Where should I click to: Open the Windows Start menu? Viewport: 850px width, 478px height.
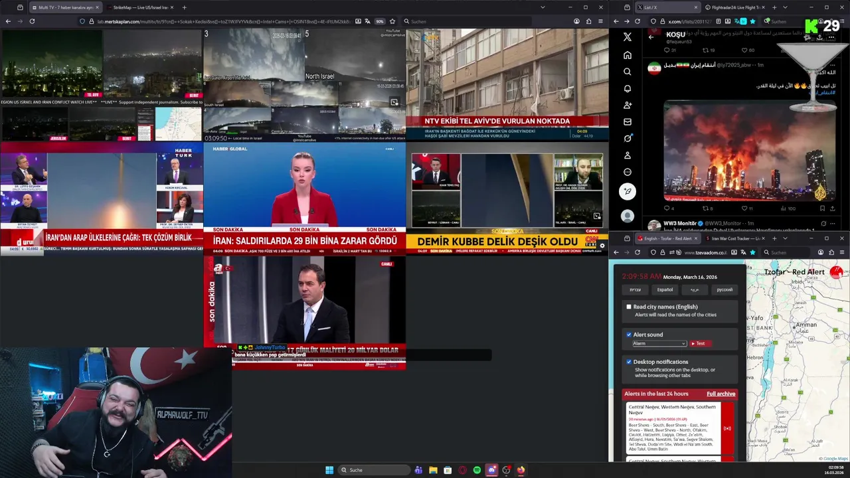(329, 470)
